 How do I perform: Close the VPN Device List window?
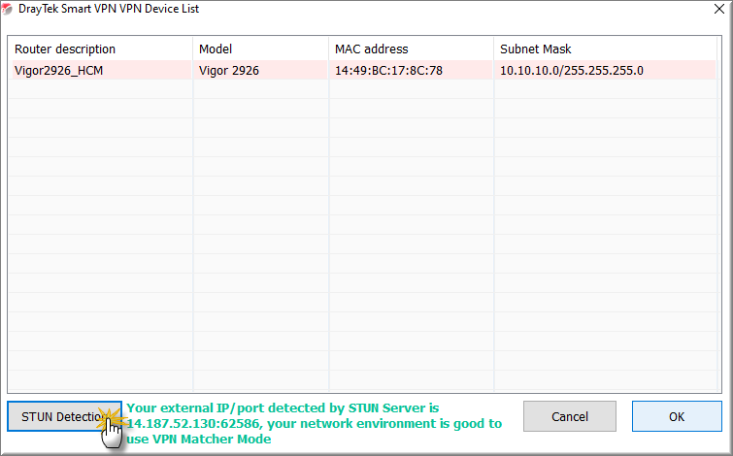tap(719, 9)
